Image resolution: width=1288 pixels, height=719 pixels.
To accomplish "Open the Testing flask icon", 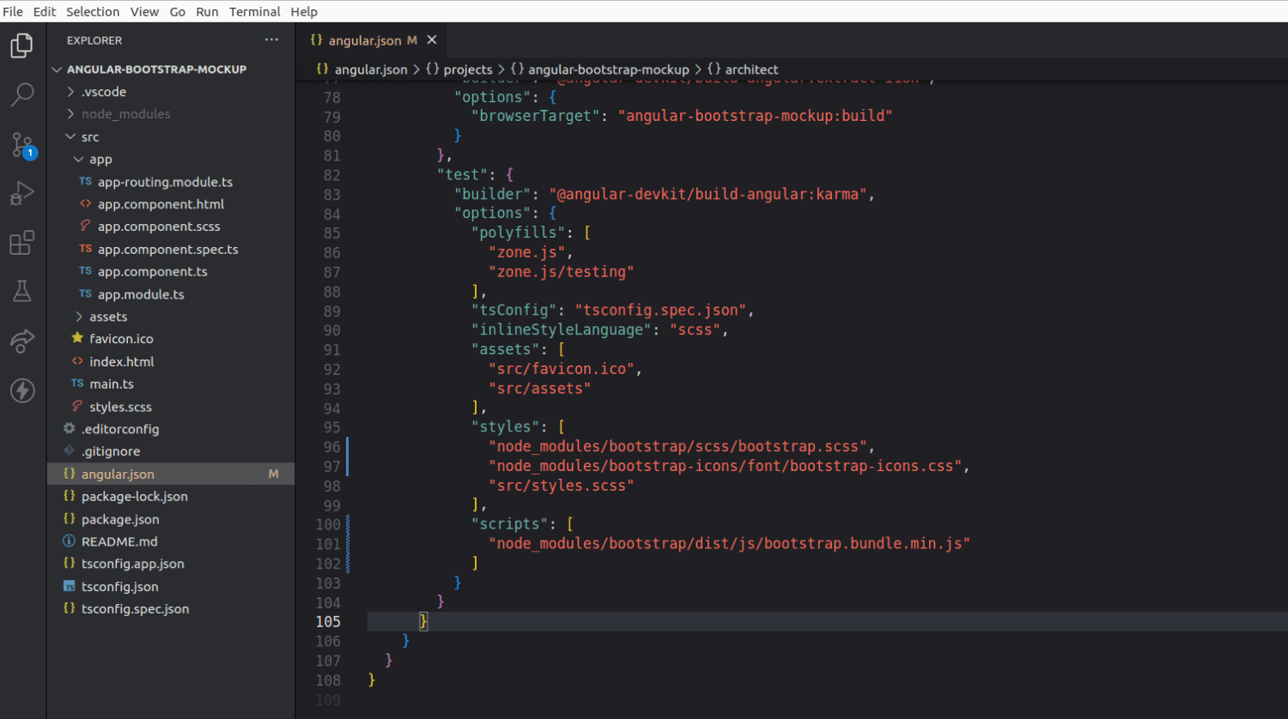I will 21,292.
